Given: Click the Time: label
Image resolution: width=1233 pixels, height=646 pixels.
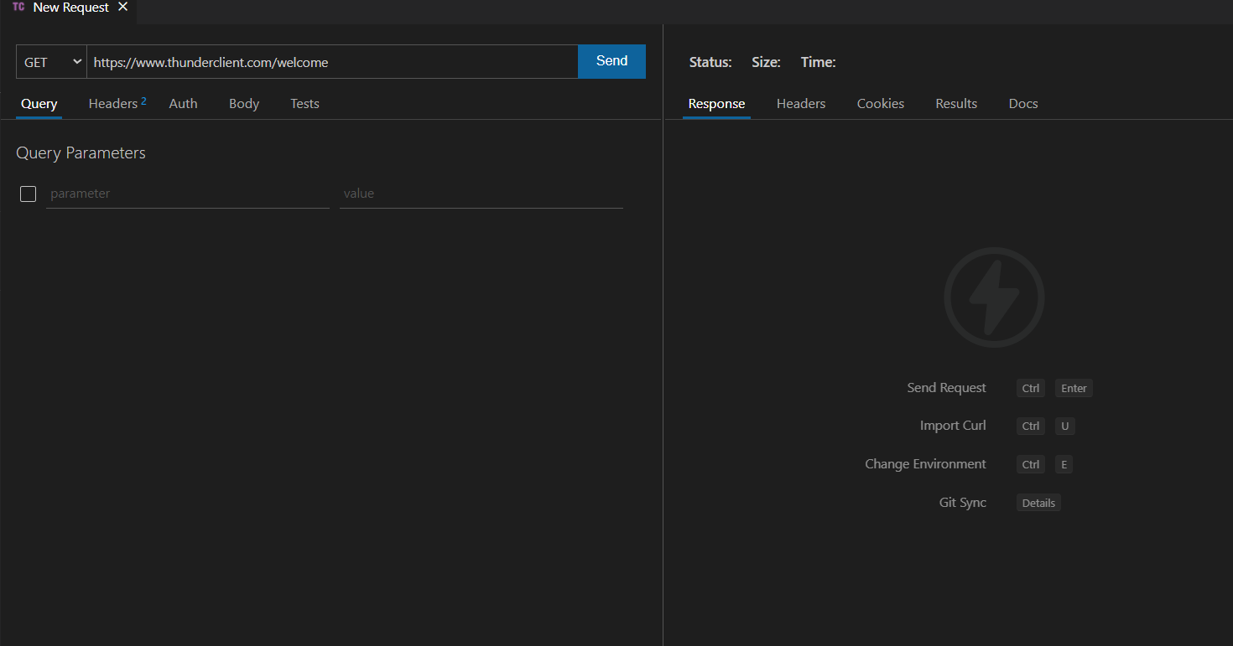Looking at the screenshot, I should [818, 62].
